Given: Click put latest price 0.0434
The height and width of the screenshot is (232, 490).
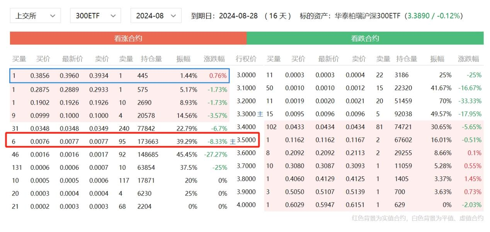Looking at the screenshot, I should [x=325, y=127].
